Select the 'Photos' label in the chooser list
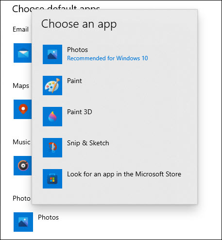Screen dimensions: 222x240 pyautogui.click(x=77, y=50)
